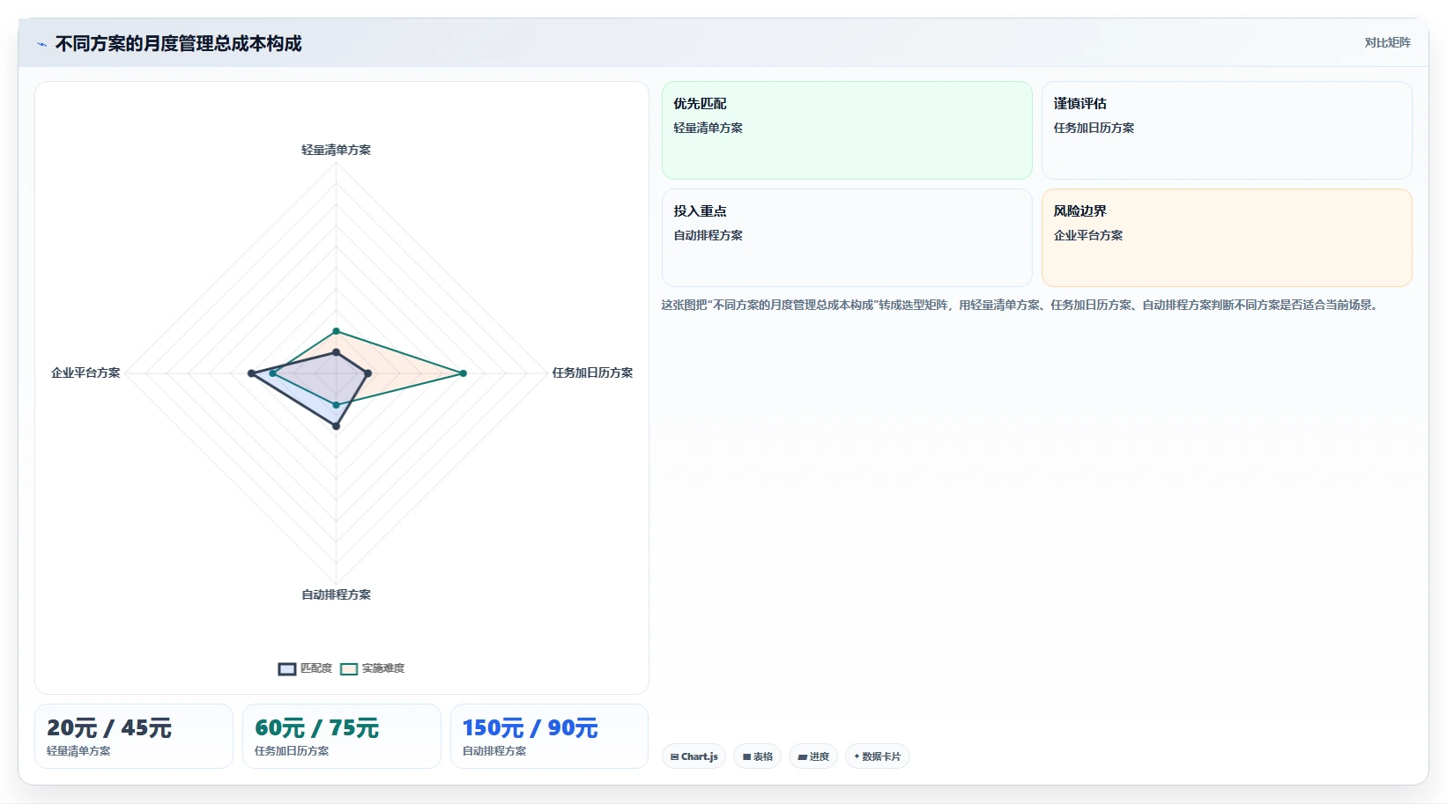Open the 谨慎评估 matrix card
Viewport: 1447px width, 804px height.
(1227, 130)
